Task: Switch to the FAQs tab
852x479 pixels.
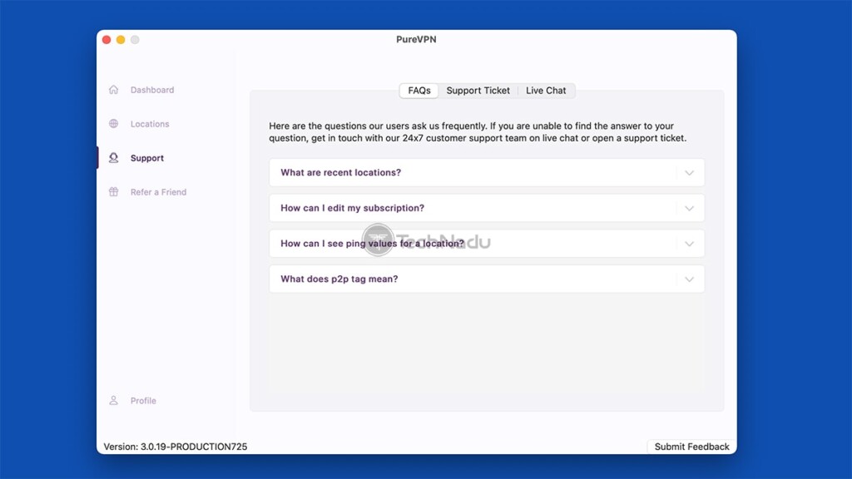Action: (x=419, y=91)
